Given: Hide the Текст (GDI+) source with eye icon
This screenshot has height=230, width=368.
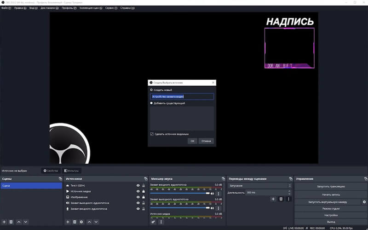Looking at the screenshot, I should (x=138, y=185).
